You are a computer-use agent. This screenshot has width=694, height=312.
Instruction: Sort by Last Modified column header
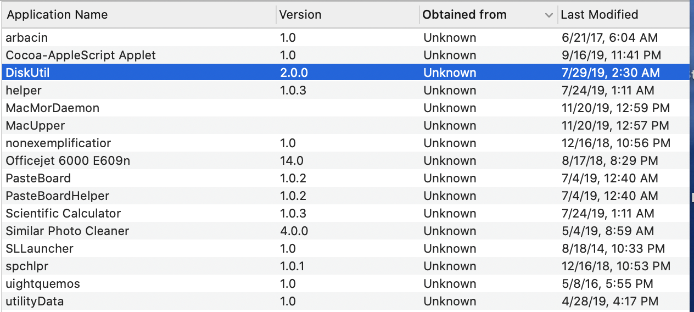pyautogui.click(x=599, y=15)
